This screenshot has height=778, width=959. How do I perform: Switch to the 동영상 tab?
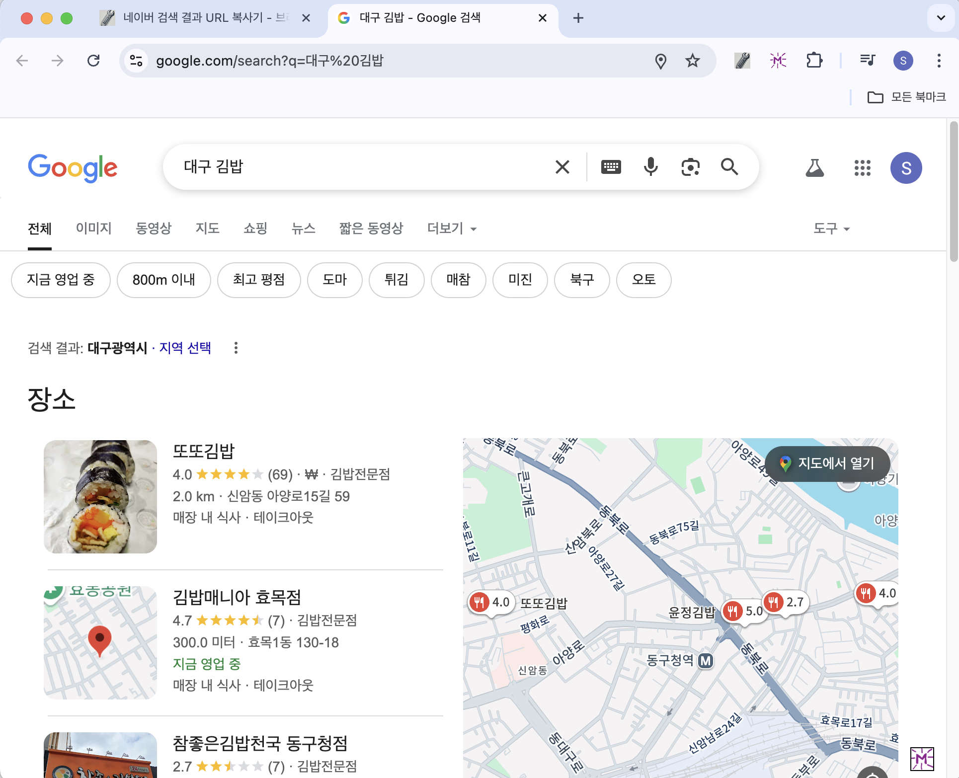(154, 229)
